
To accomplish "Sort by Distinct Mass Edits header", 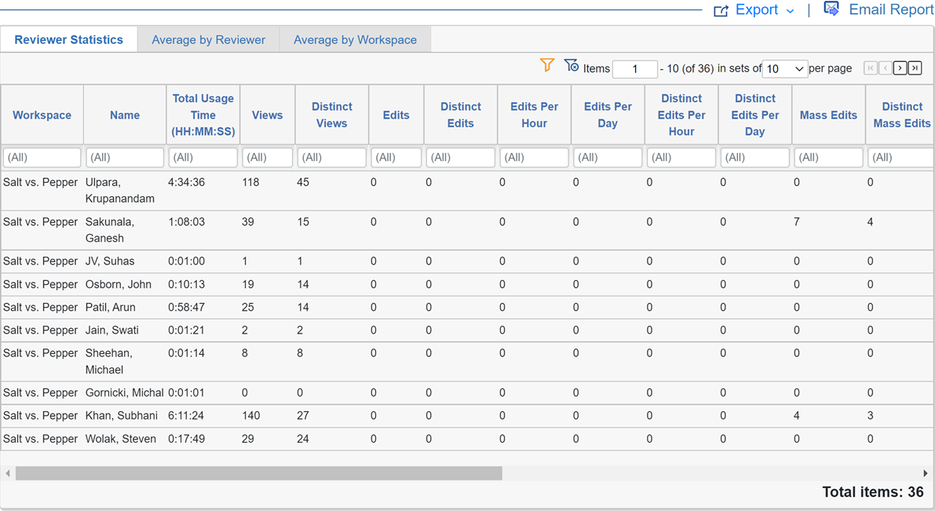I will 901,115.
